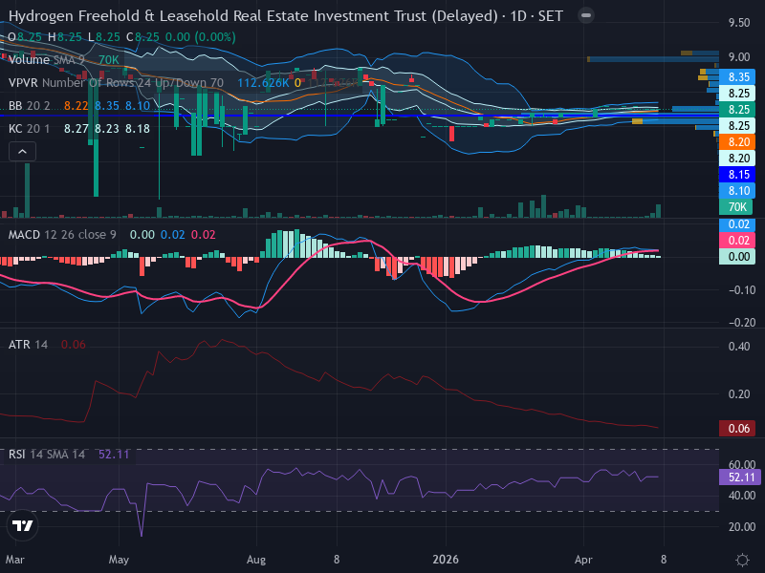Image resolution: width=765 pixels, height=573 pixels.
Task: Click the Volume SMA 9 indicator label
Action: pyautogui.click(x=46, y=59)
